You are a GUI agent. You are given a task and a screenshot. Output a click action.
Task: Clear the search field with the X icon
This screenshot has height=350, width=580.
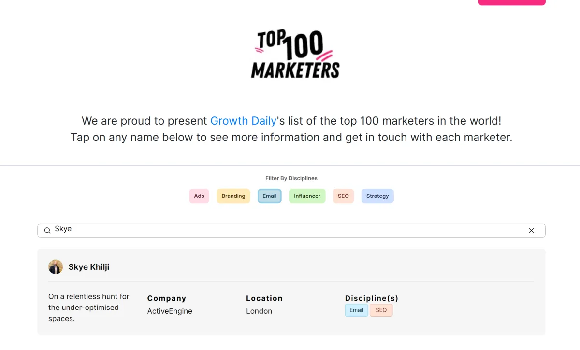tap(531, 231)
